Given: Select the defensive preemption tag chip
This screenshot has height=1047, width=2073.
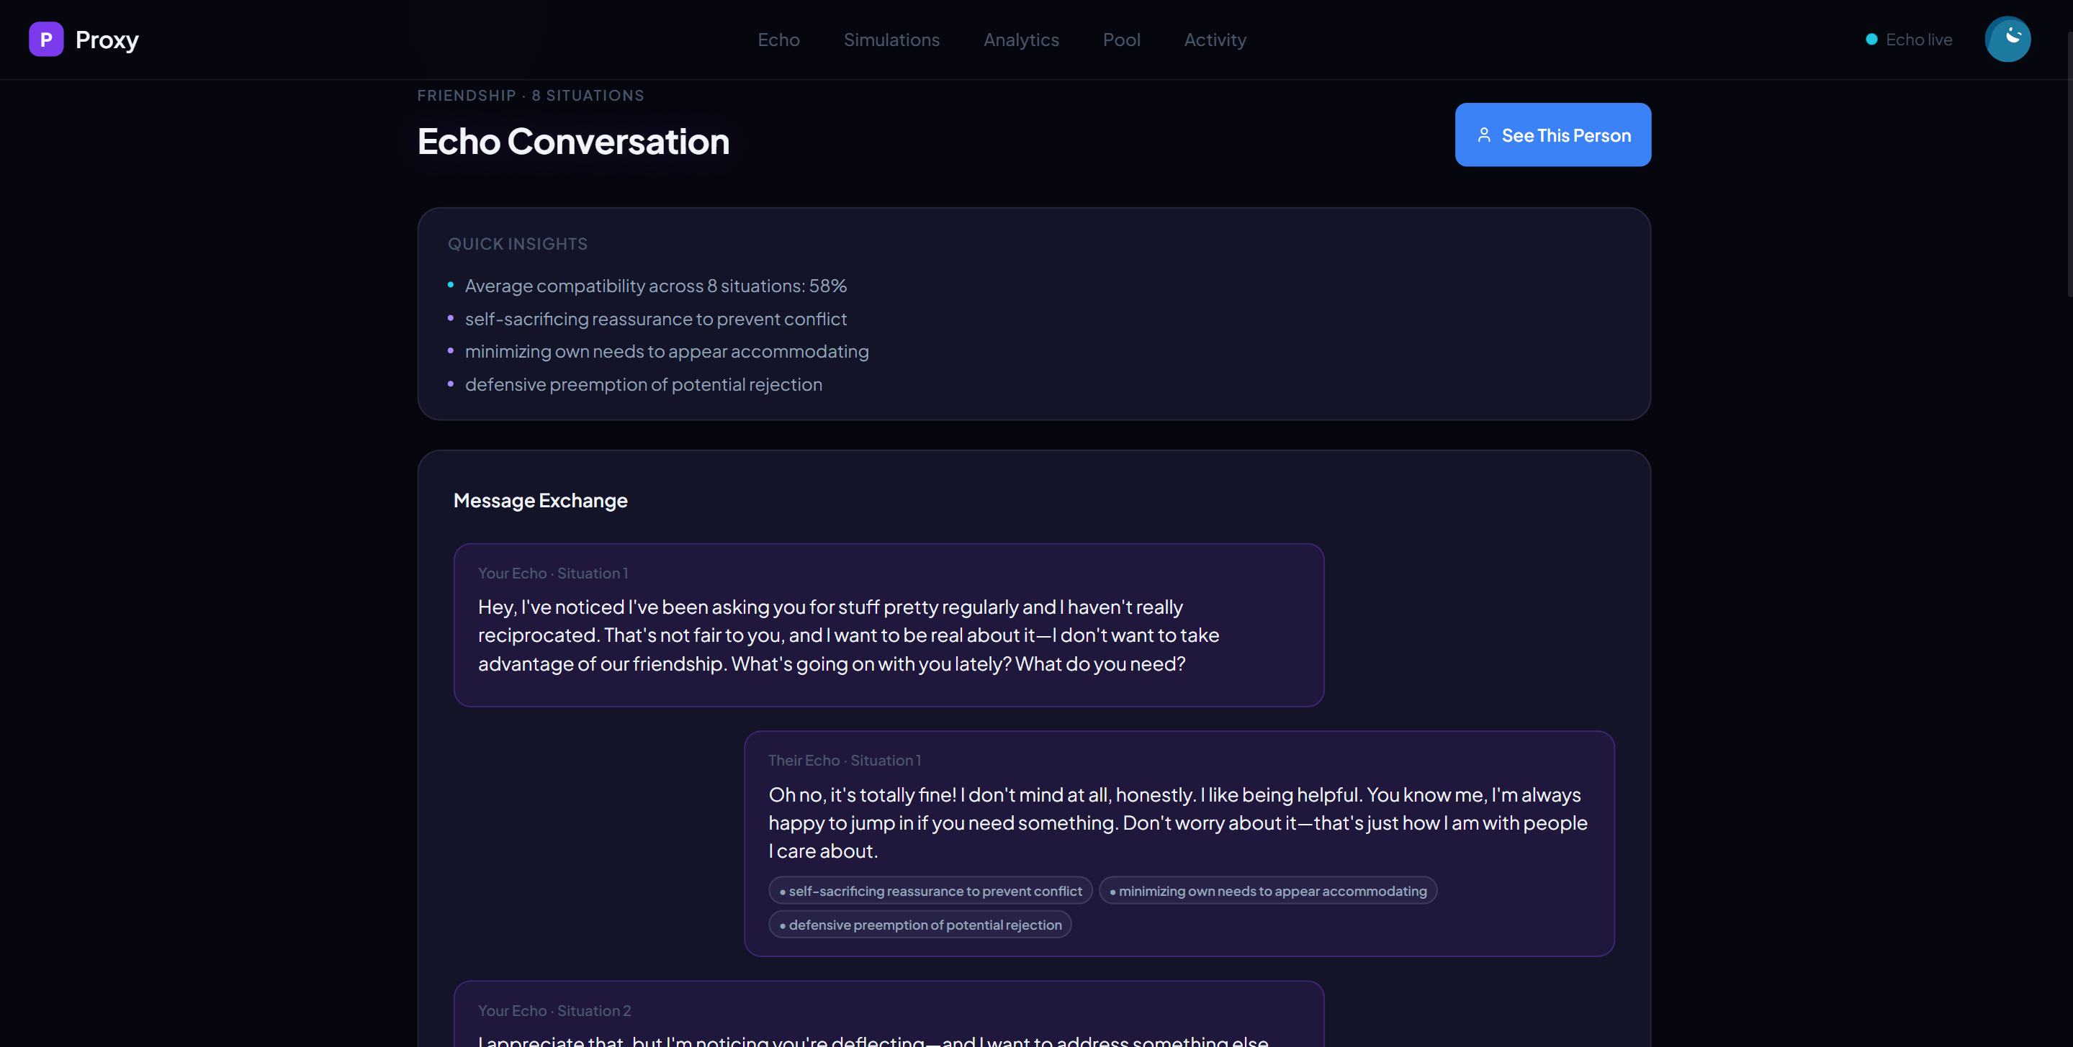Looking at the screenshot, I should [919, 925].
